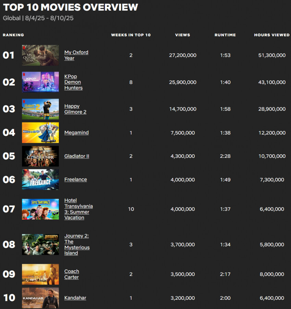Click the 7,300,000 hours viewed value

(272, 180)
